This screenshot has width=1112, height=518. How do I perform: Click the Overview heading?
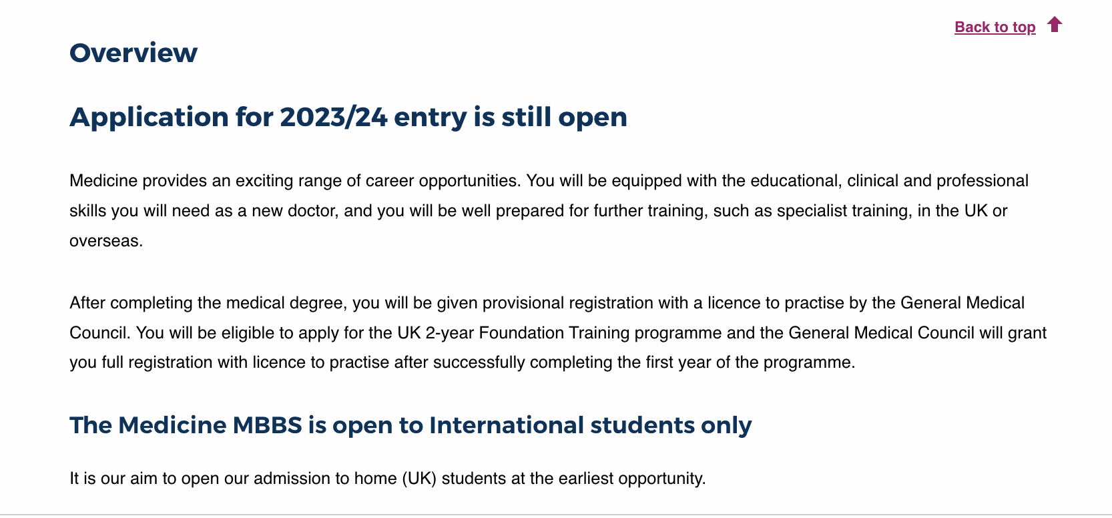coord(133,53)
